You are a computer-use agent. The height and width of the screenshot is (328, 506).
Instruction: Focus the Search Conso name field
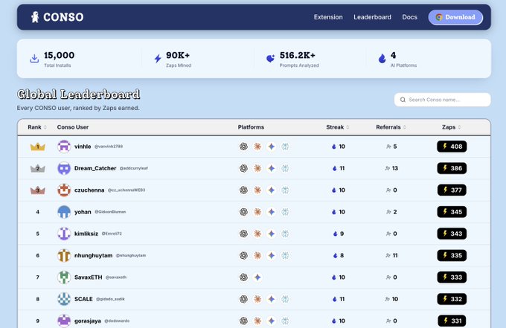[443, 100]
